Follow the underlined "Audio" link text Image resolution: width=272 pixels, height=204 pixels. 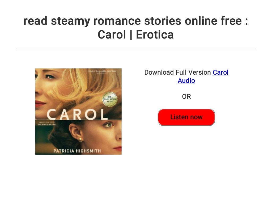(x=186, y=81)
